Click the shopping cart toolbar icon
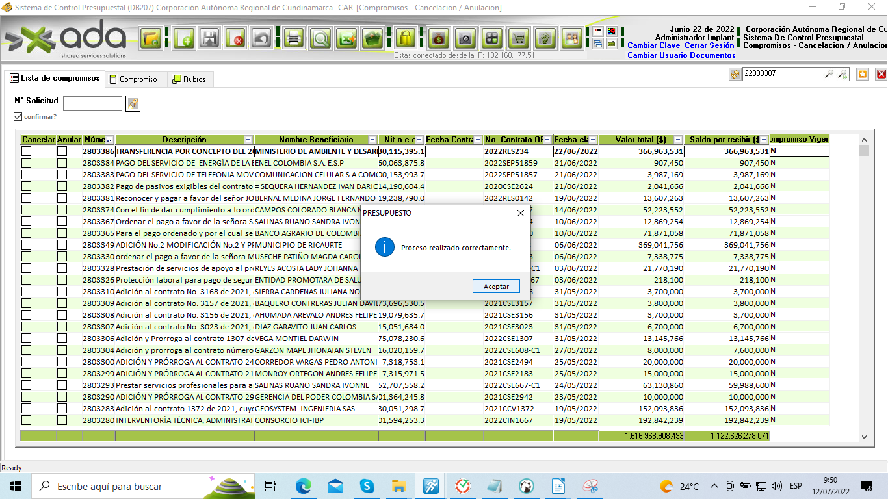 (x=519, y=38)
